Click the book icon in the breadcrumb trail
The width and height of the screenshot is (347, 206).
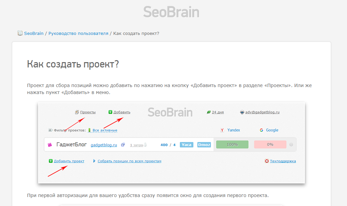coord(20,33)
